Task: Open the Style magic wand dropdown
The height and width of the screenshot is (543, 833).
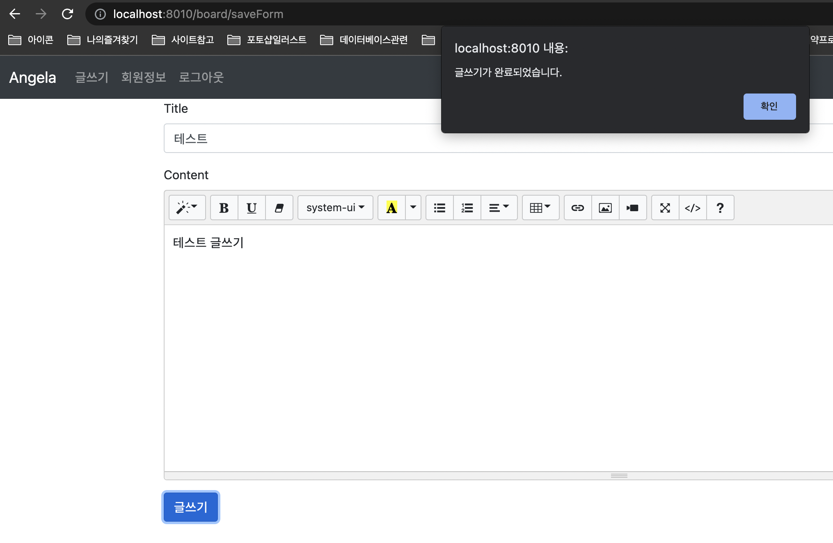Action: 187,208
